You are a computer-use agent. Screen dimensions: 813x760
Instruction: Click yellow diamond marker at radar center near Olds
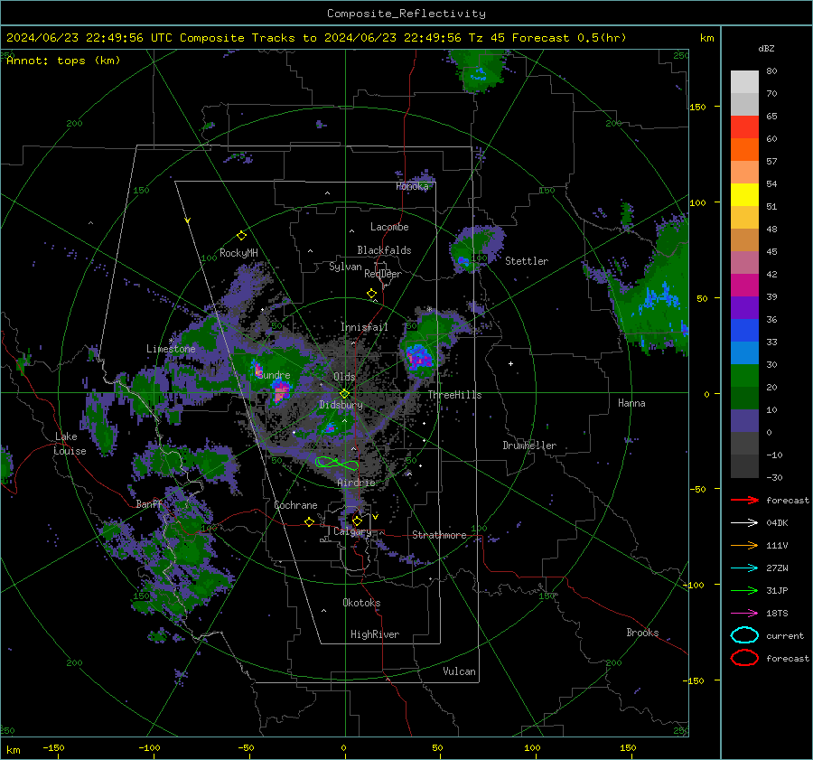[x=344, y=393]
